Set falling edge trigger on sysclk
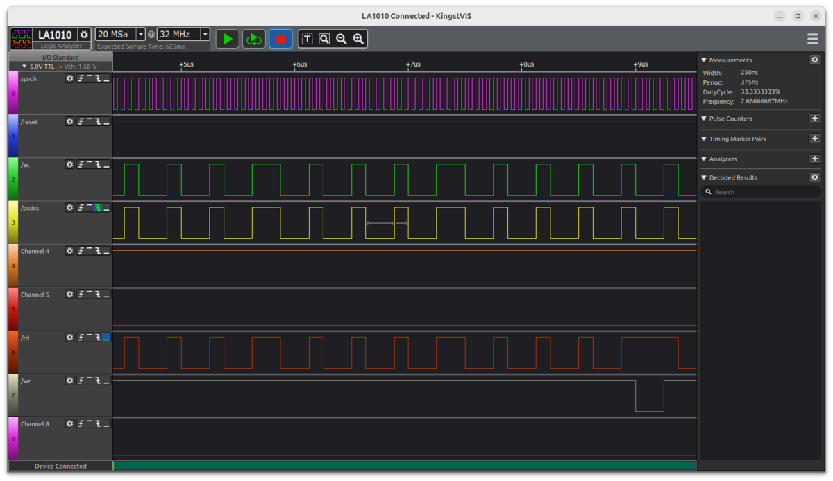The width and height of the screenshot is (833, 481). click(x=98, y=78)
